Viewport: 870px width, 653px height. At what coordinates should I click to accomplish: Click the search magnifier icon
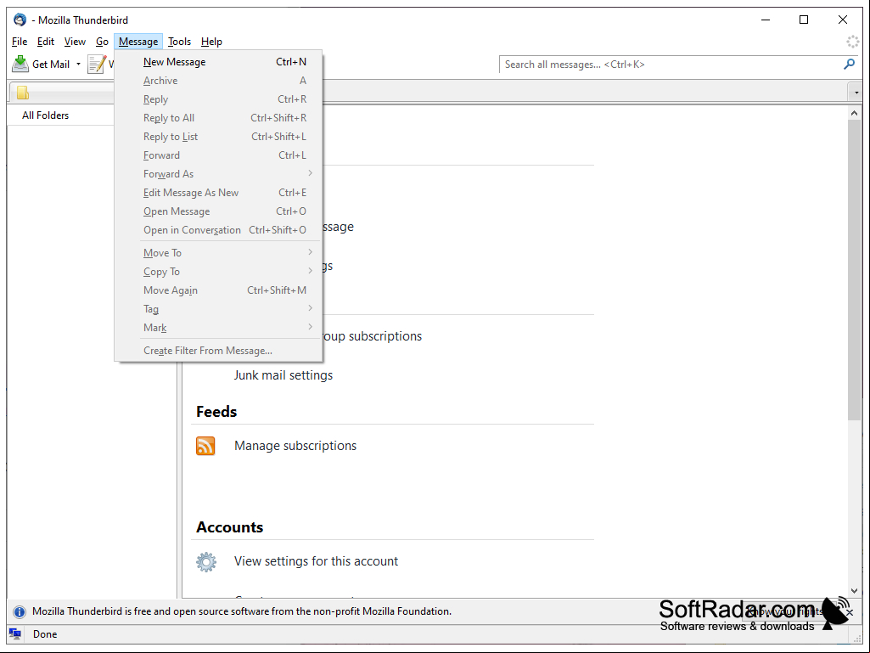[x=849, y=65]
